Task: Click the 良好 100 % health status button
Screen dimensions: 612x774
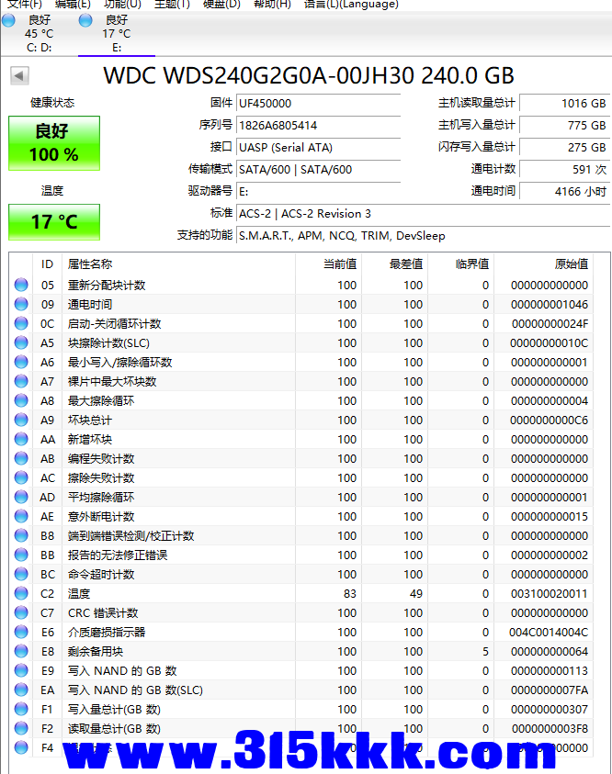Action: pyautogui.click(x=54, y=143)
